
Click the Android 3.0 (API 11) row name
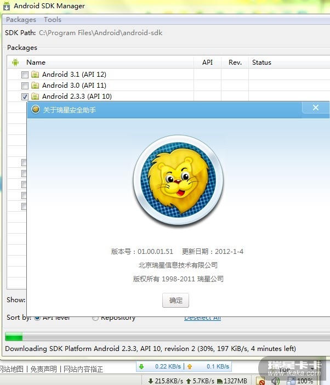74,86
